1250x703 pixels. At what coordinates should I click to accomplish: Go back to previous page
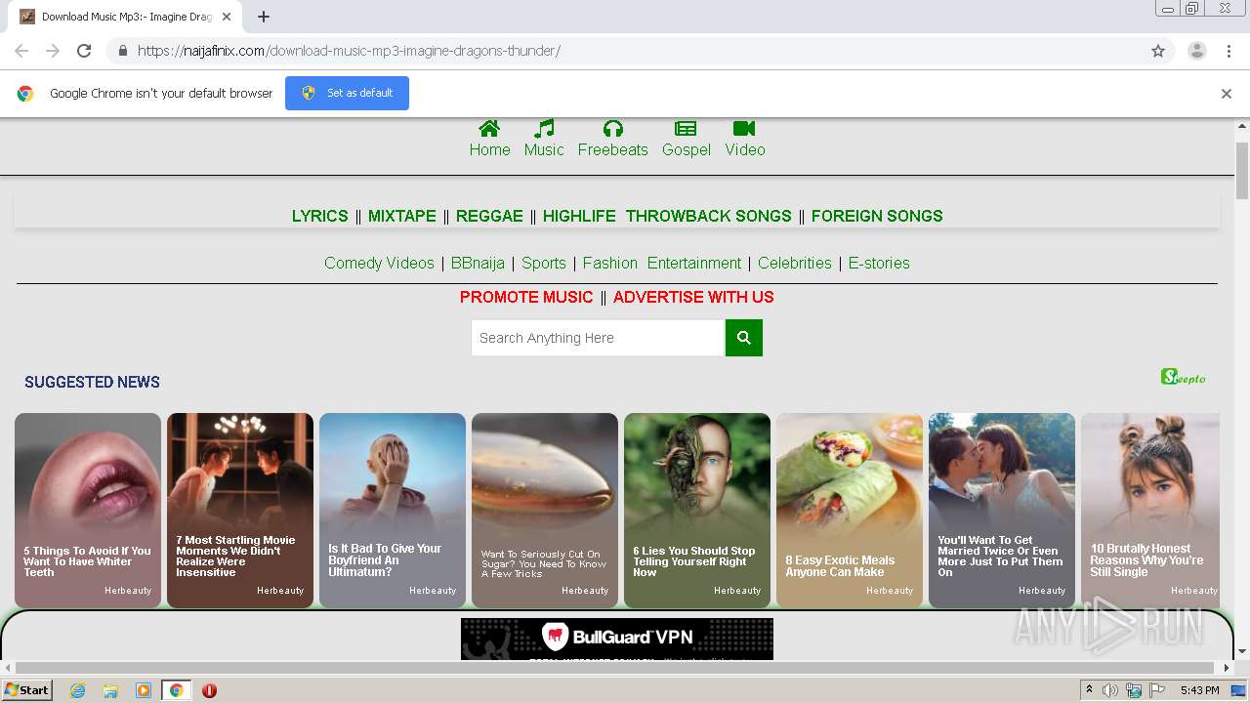pyautogui.click(x=21, y=51)
